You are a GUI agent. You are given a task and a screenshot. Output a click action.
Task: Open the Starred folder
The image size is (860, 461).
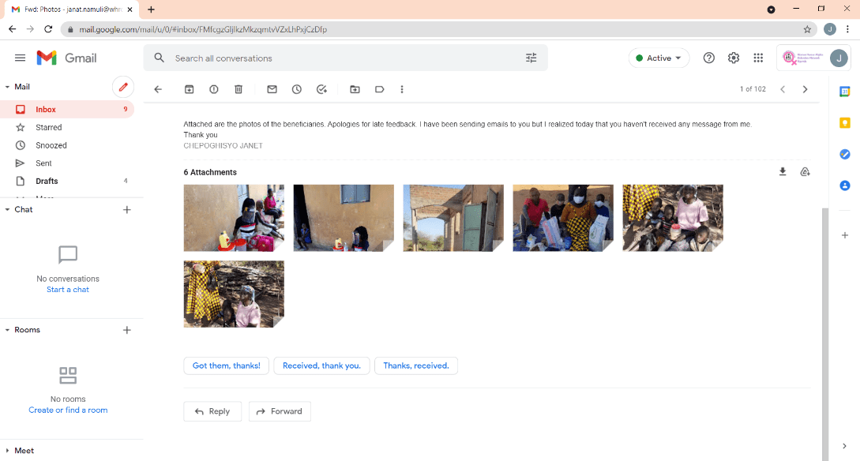pyautogui.click(x=67, y=127)
